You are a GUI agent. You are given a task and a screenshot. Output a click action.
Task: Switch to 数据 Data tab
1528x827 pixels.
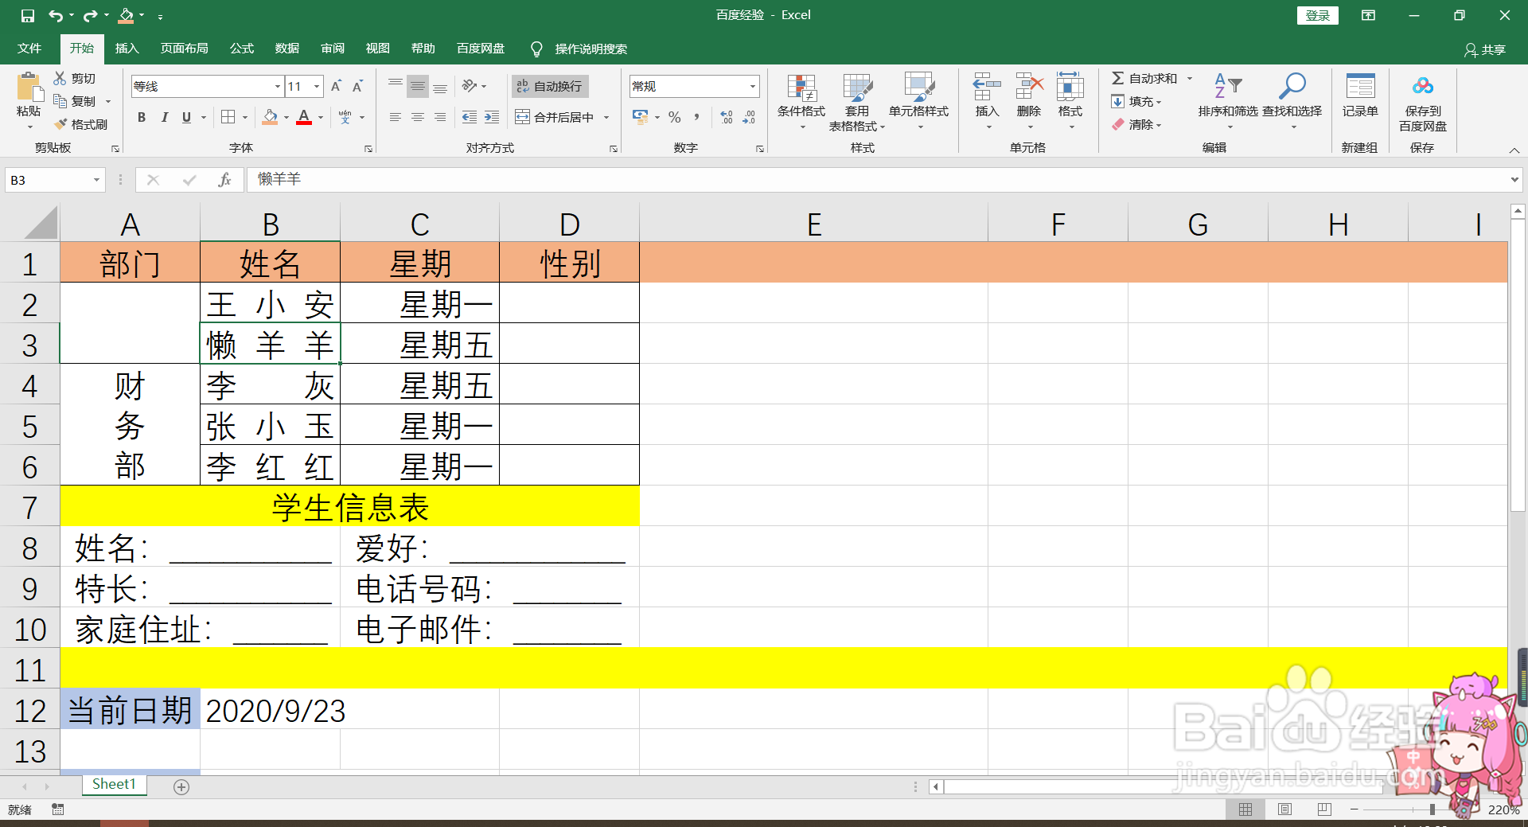tap(287, 49)
